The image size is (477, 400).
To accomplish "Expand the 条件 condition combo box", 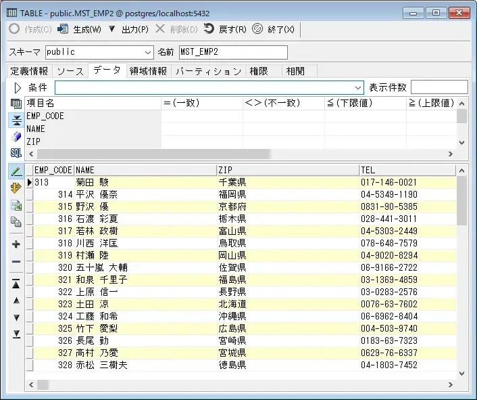I will tap(358, 87).
